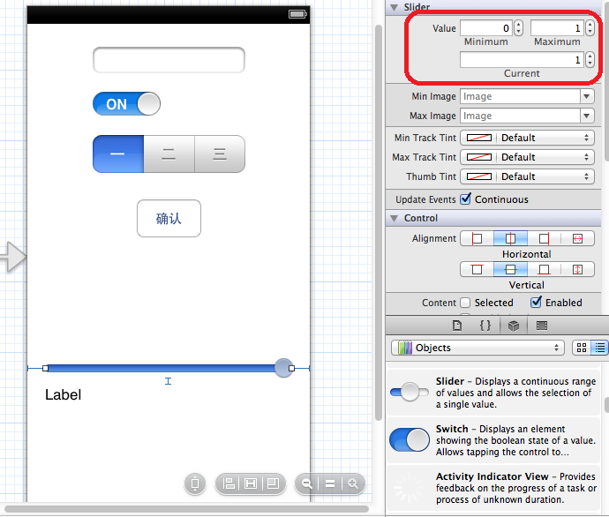
Task: Toggle the document outline canvas button
Action: click(x=195, y=483)
